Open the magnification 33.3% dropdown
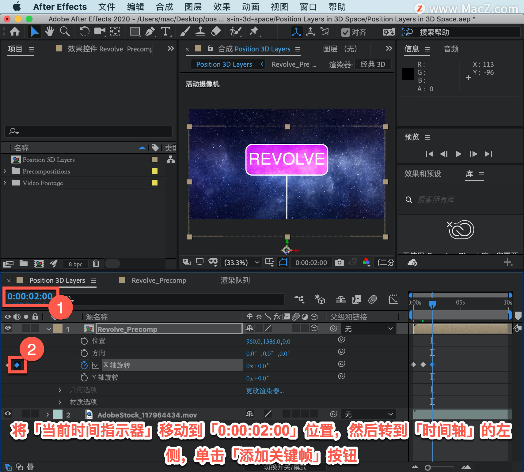Screen dimensions: 524x472 click(242, 263)
